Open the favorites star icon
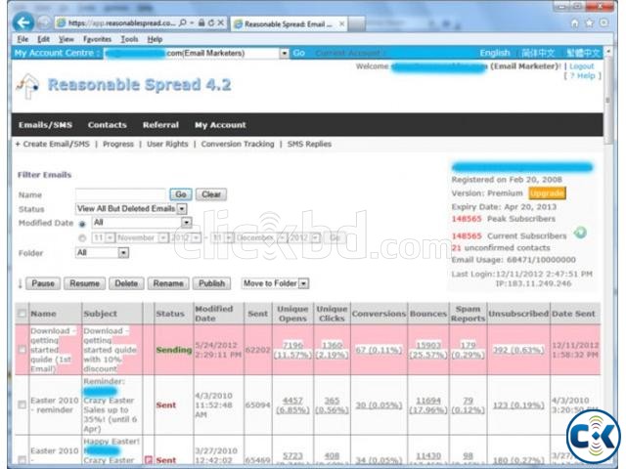626x469 pixels. click(x=589, y=23)
